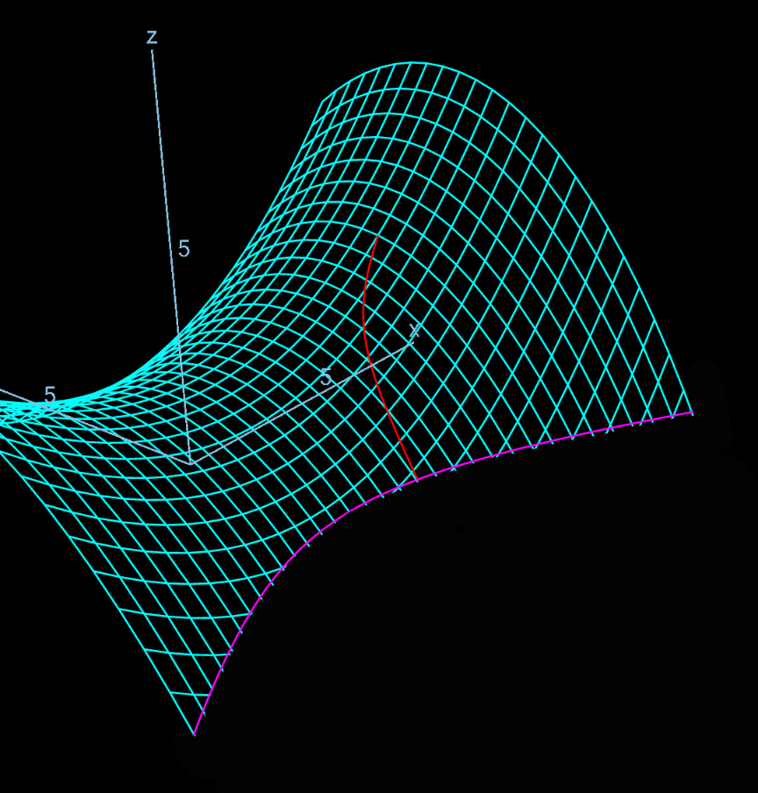758x793 pixels.
Task: Click the x axis label
Action: 414,332
